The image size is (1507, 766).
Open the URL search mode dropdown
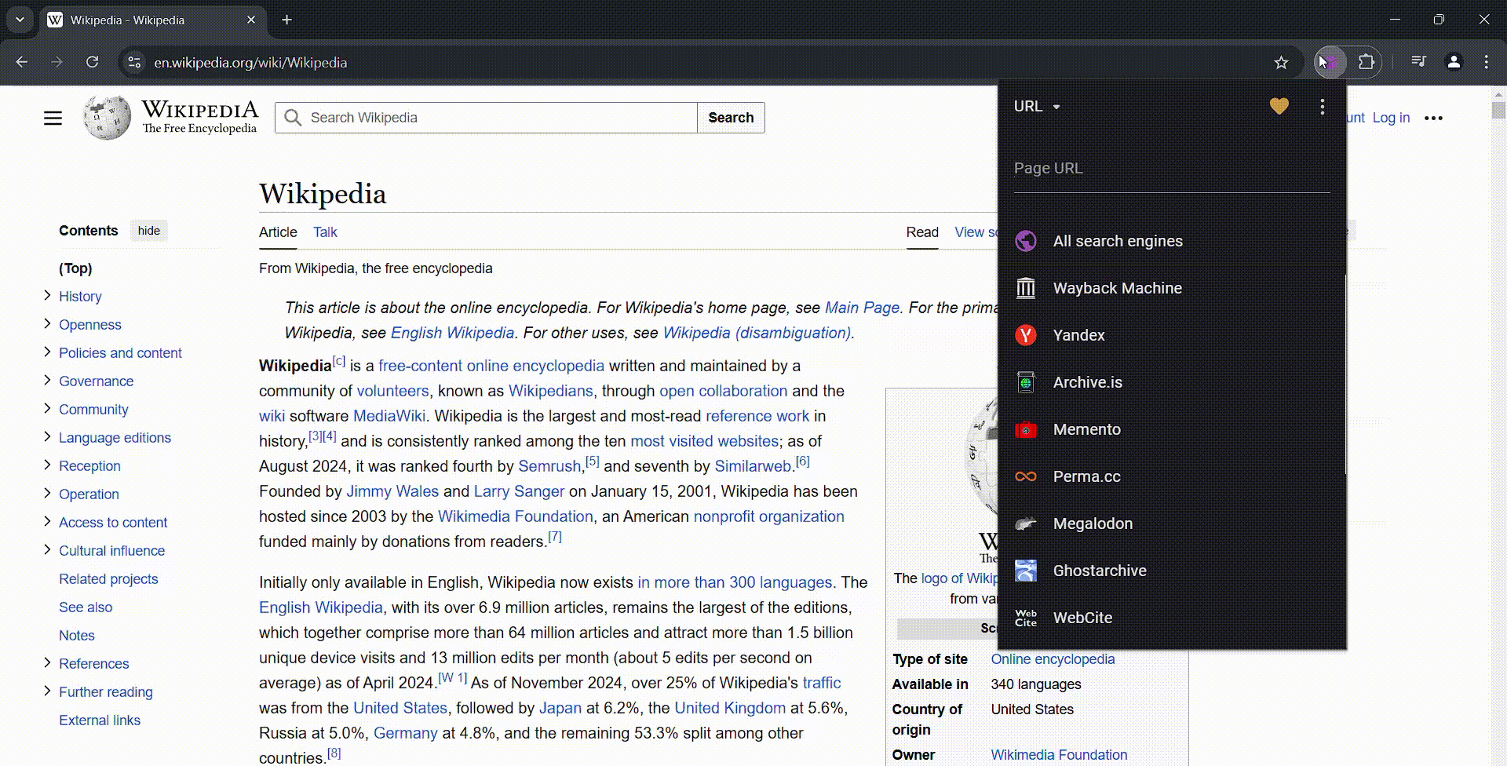pos(1037,107)
